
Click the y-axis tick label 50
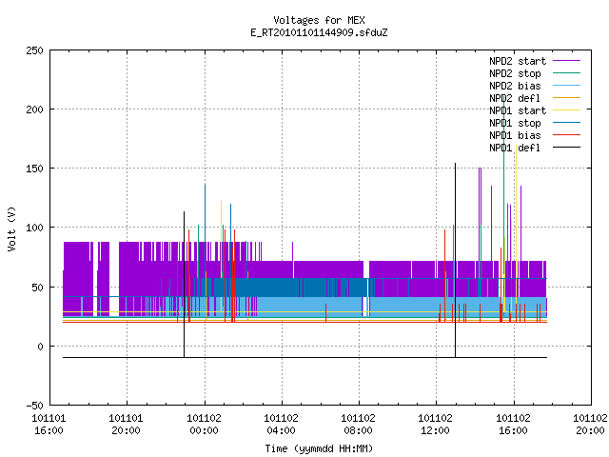tap(38, 288)
